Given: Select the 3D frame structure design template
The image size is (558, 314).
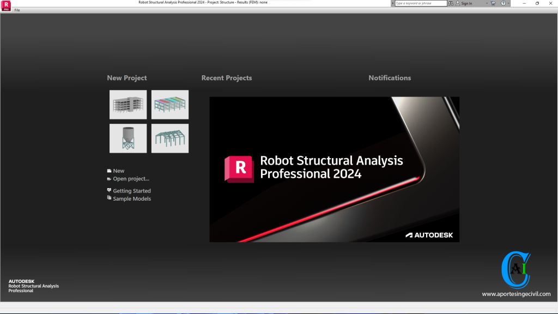Looking at the screenshot, I should [x=169, y=138].
